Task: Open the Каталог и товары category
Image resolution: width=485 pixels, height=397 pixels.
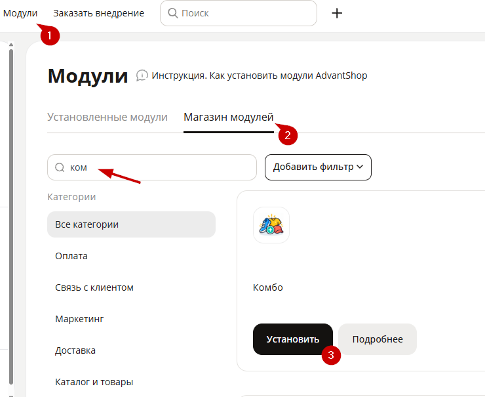Action: (94, 382)
